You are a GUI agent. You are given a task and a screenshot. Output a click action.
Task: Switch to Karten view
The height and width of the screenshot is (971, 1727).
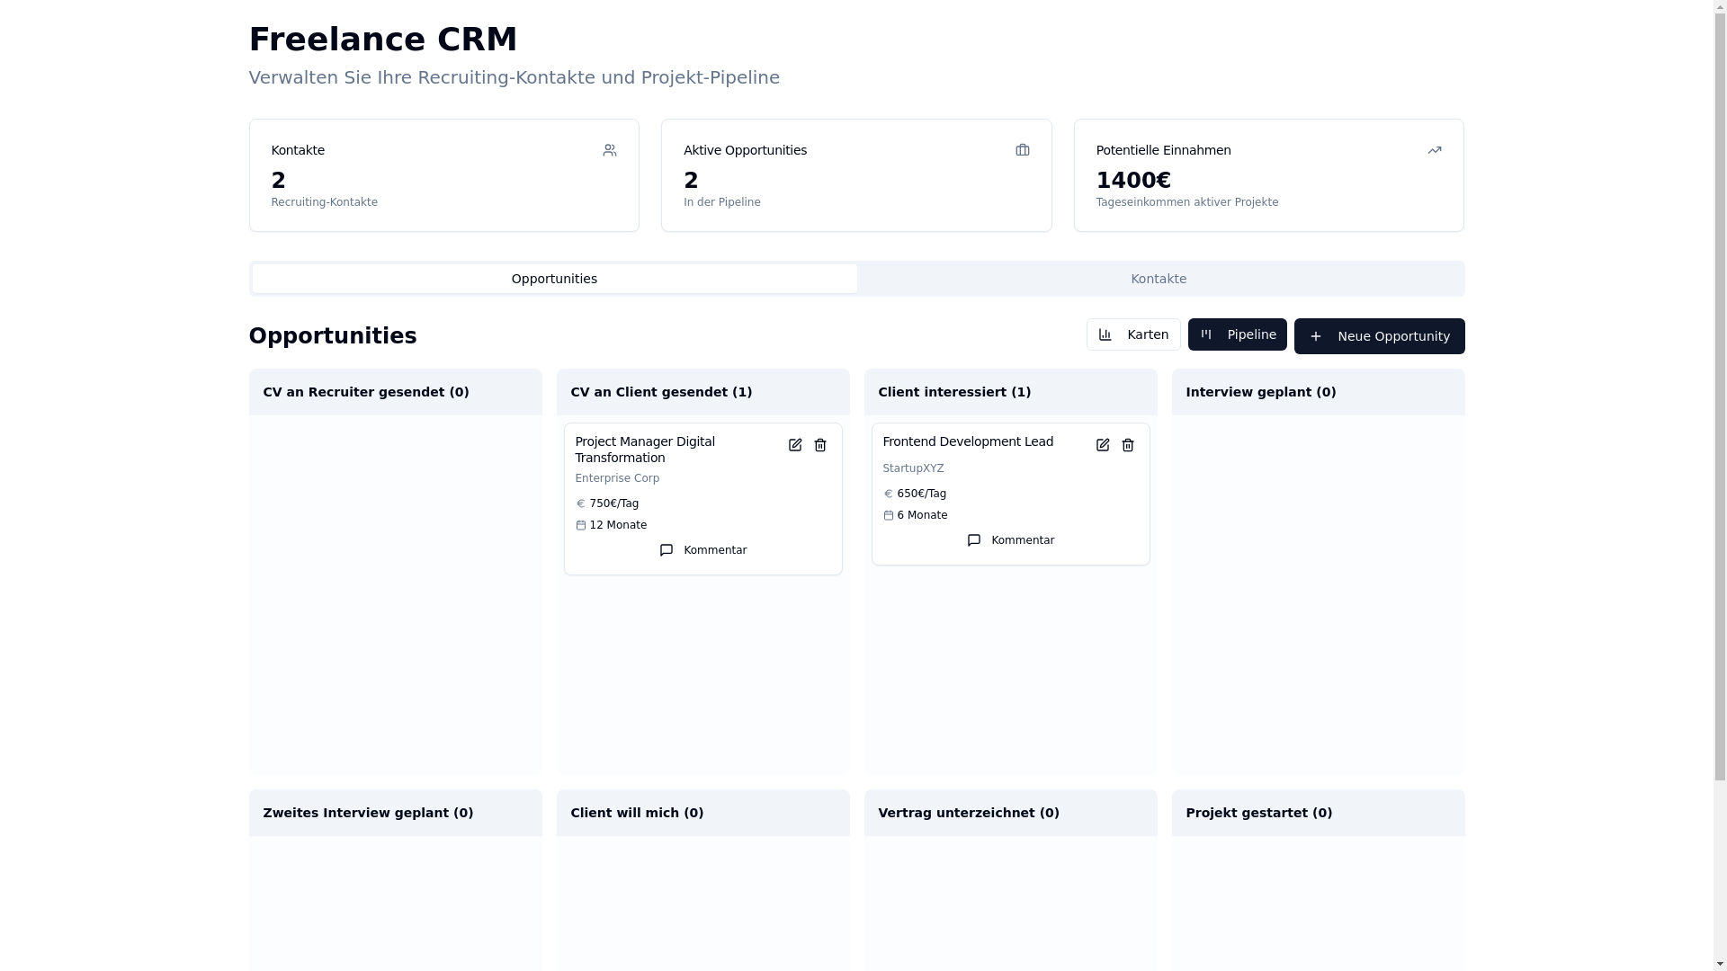coord(1133,334)
